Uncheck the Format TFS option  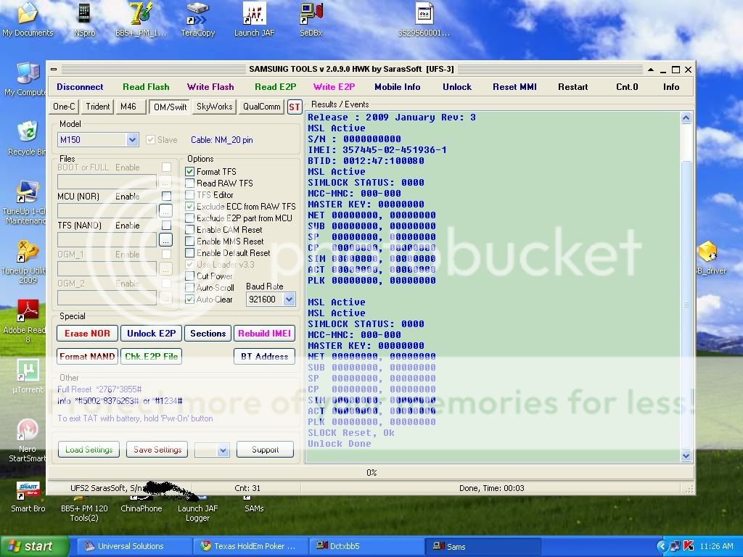point(189,171)
